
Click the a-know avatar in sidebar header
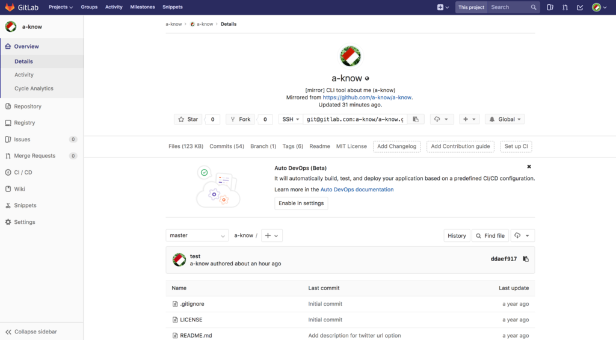click(11, 26)
